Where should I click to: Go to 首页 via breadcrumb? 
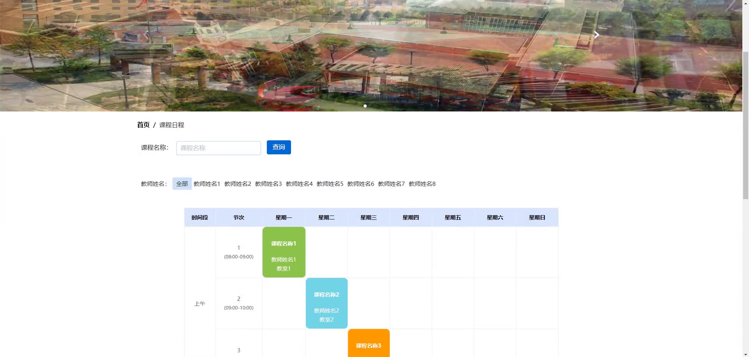tap(143, 125)
